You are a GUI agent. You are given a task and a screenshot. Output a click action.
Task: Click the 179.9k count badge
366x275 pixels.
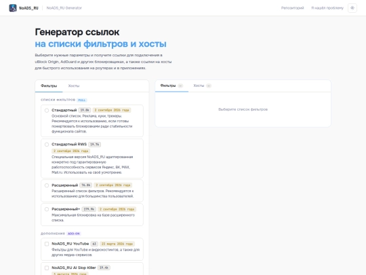click(x=89, y=209)
